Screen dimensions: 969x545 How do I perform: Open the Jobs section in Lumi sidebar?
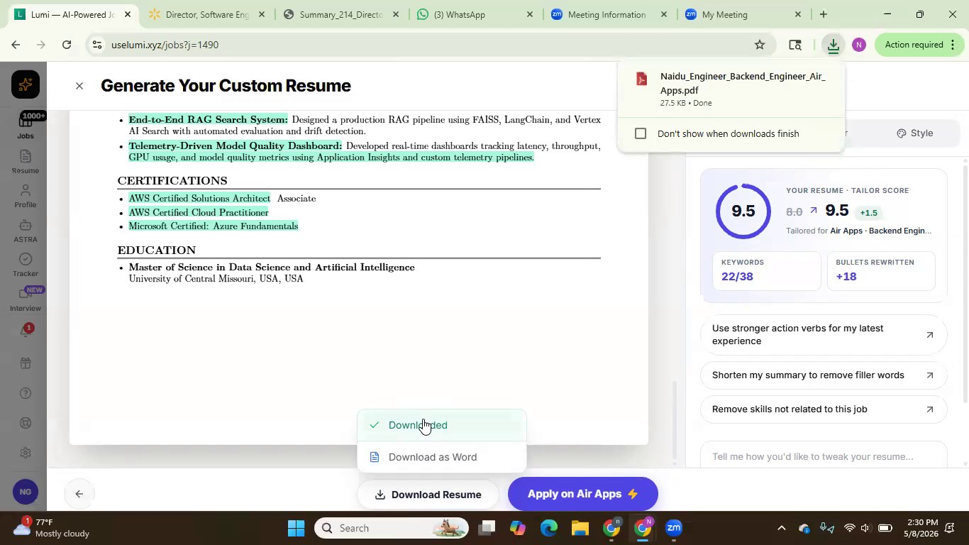pos(25,126)
